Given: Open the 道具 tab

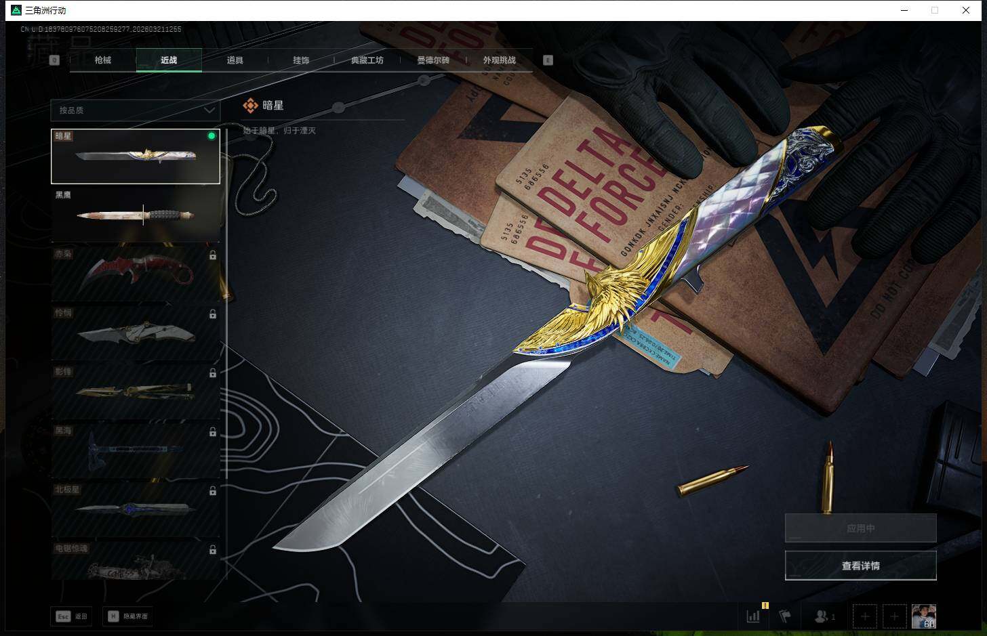Looking at the screenshot, I should click(235, 60).
